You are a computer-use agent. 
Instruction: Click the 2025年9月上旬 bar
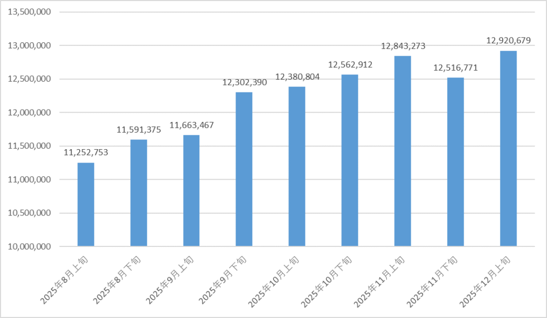[x=191, y=190]
